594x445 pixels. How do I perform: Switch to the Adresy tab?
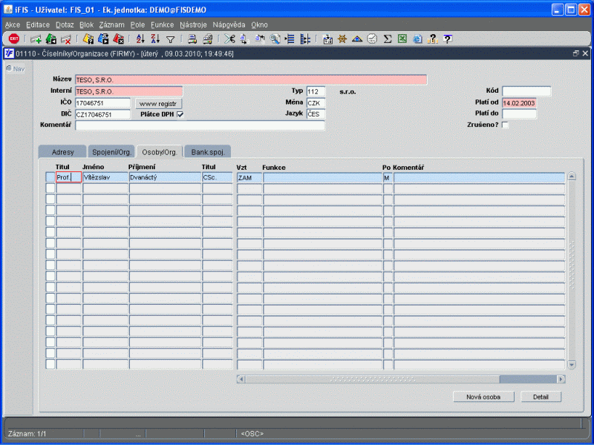(x=62, y=152)
